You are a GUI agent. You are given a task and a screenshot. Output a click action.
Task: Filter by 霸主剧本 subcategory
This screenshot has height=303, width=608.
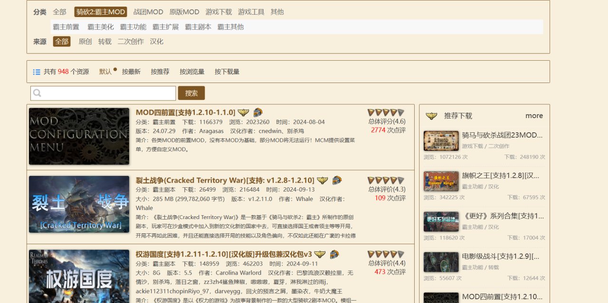tap(198, 27)
